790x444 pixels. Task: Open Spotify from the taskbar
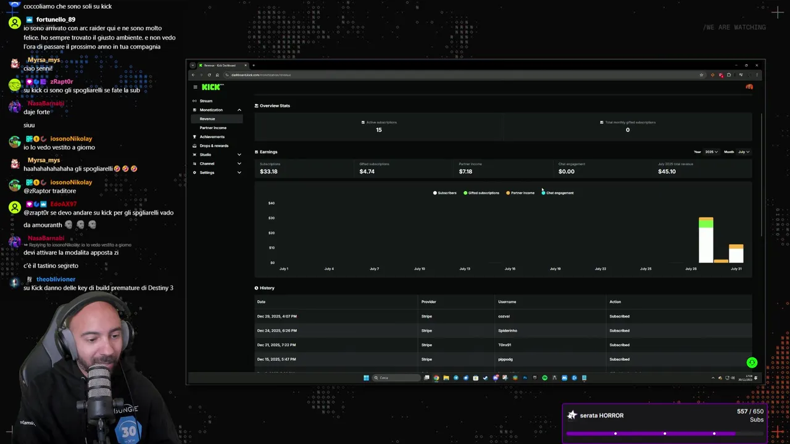(544, 378)
